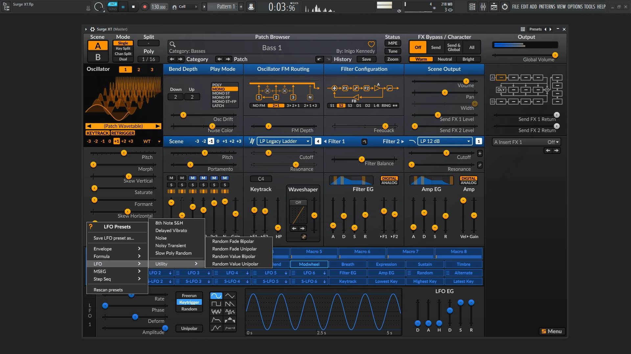Click the filter 2 plus button
This screenshot has width=631, height=354.
tap(480, 153)
